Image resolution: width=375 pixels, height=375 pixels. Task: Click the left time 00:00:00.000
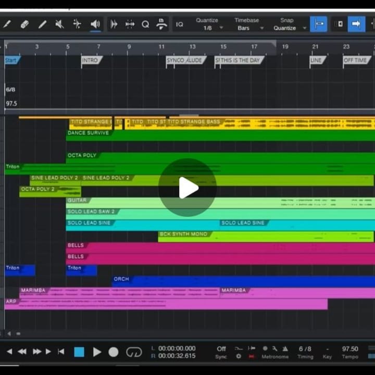[x=177, y=348]
